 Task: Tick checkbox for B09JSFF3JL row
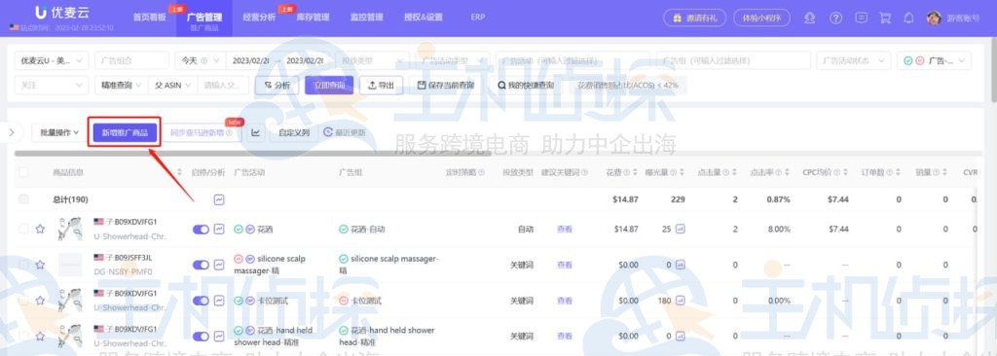(x=23, y=265)
